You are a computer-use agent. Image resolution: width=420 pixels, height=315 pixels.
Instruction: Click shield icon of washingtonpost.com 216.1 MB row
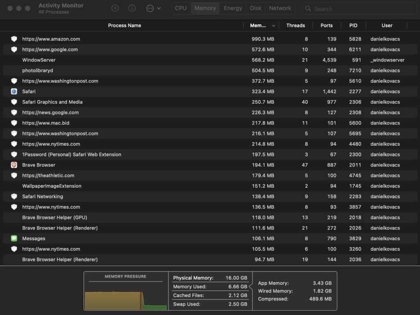14,133
